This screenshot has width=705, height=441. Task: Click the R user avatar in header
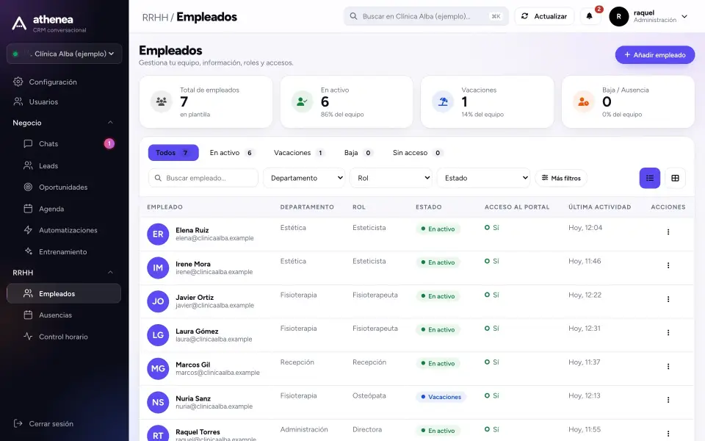click(x=618, y=17)
